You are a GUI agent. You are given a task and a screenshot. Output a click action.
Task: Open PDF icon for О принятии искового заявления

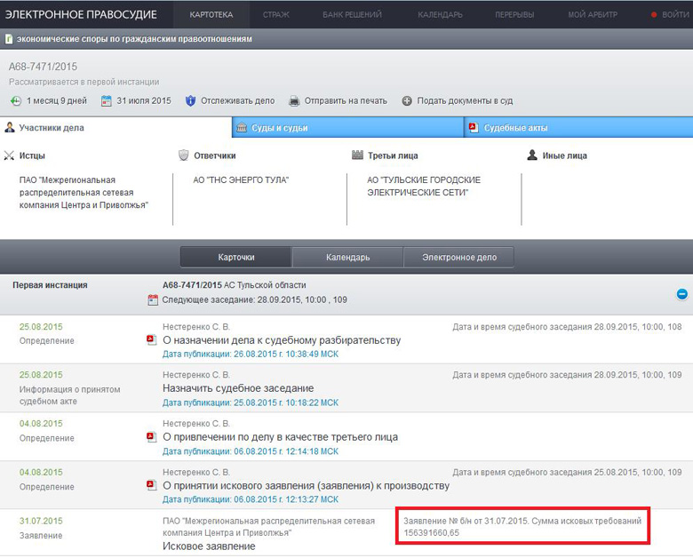pyautogui.click(x=151, y=486)
